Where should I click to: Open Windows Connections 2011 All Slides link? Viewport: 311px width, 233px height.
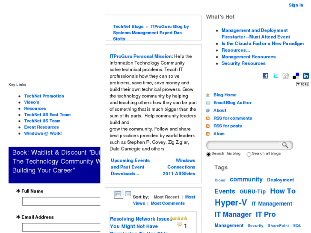point(179,167)
